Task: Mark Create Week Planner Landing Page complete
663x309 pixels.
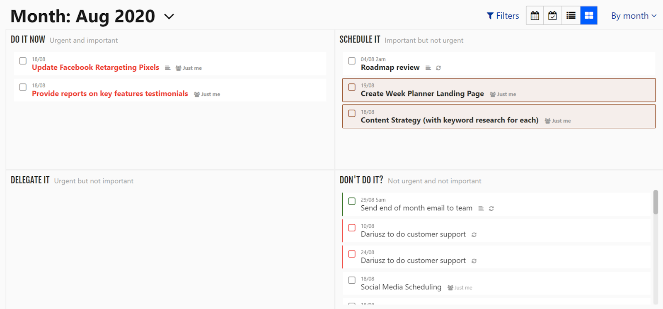Action: pos(352,87)
